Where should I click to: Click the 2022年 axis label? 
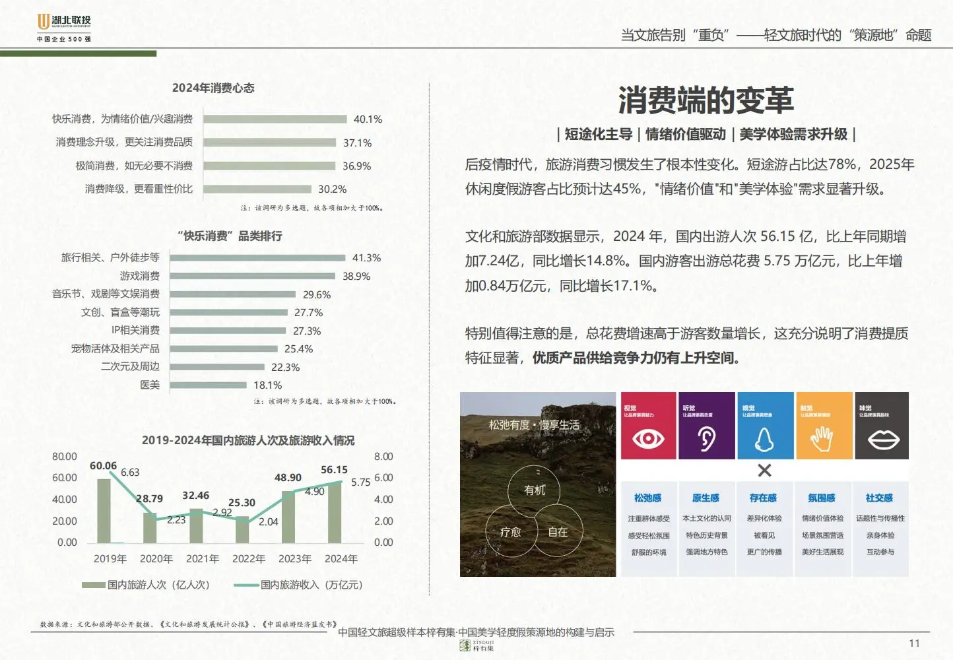pos(249,559)
